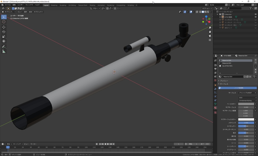
Task: Open the ファイル menu
Action: point(8,5)
